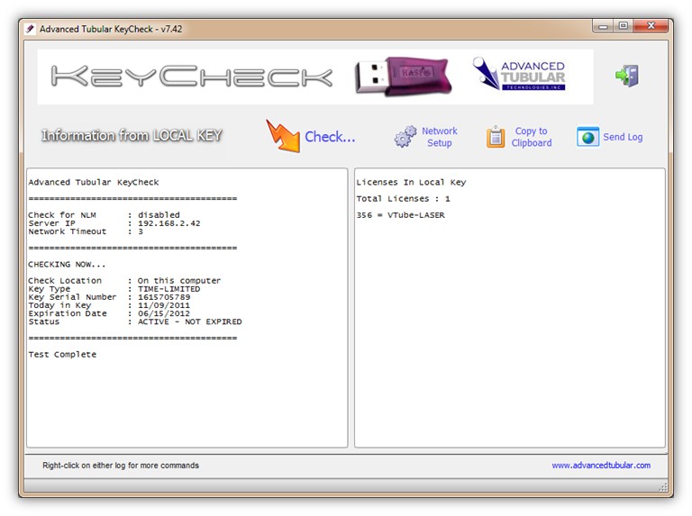Screen dimensions: 692x516
Task: Click the Advanced Tubular logo
Action: (519, 74)
